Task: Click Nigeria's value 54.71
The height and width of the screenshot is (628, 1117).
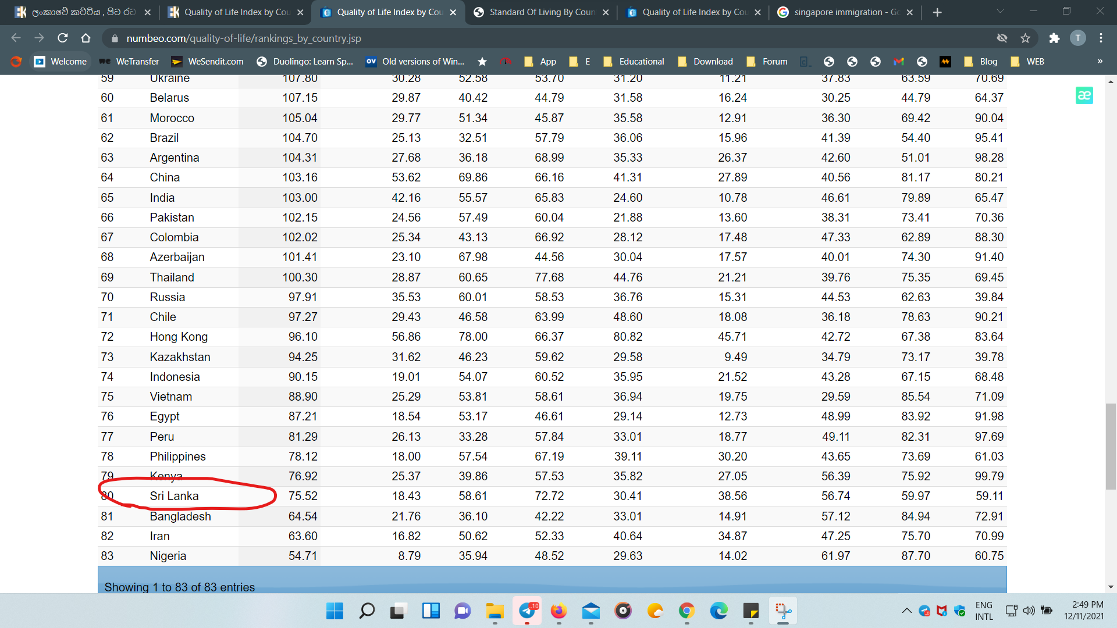Action: click(303, 556)
